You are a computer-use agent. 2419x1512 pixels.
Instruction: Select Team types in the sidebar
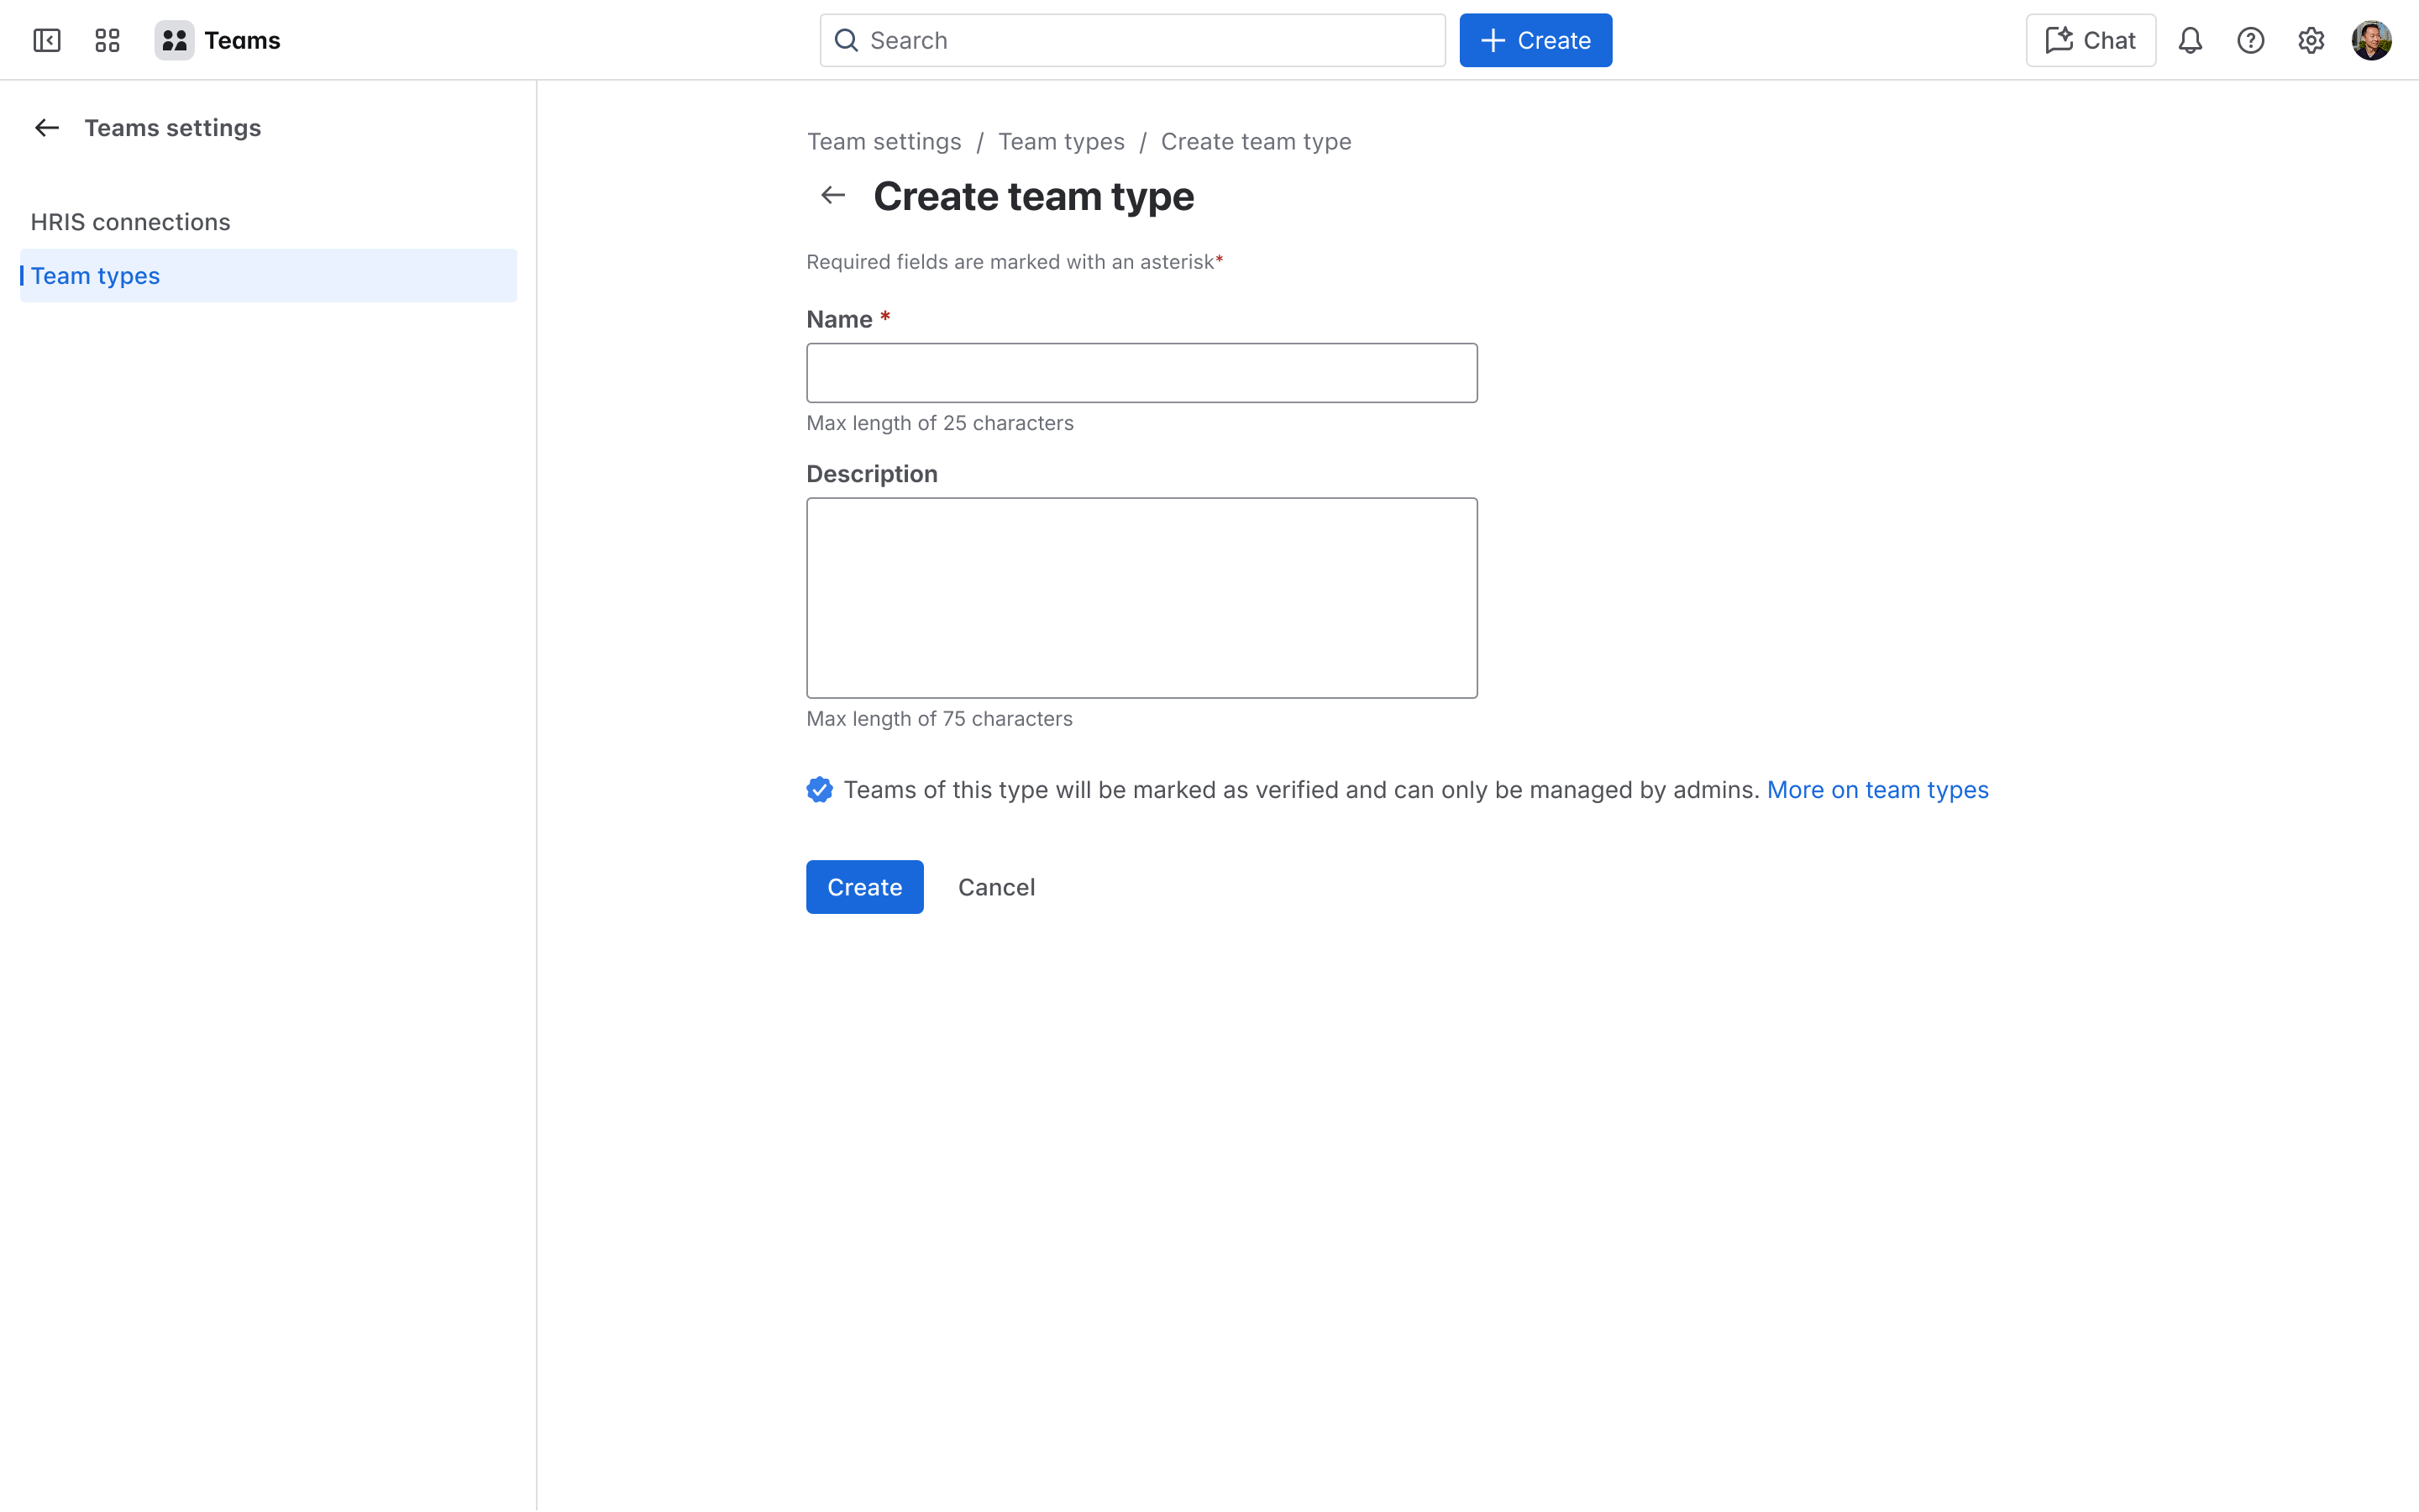[95, 275]
